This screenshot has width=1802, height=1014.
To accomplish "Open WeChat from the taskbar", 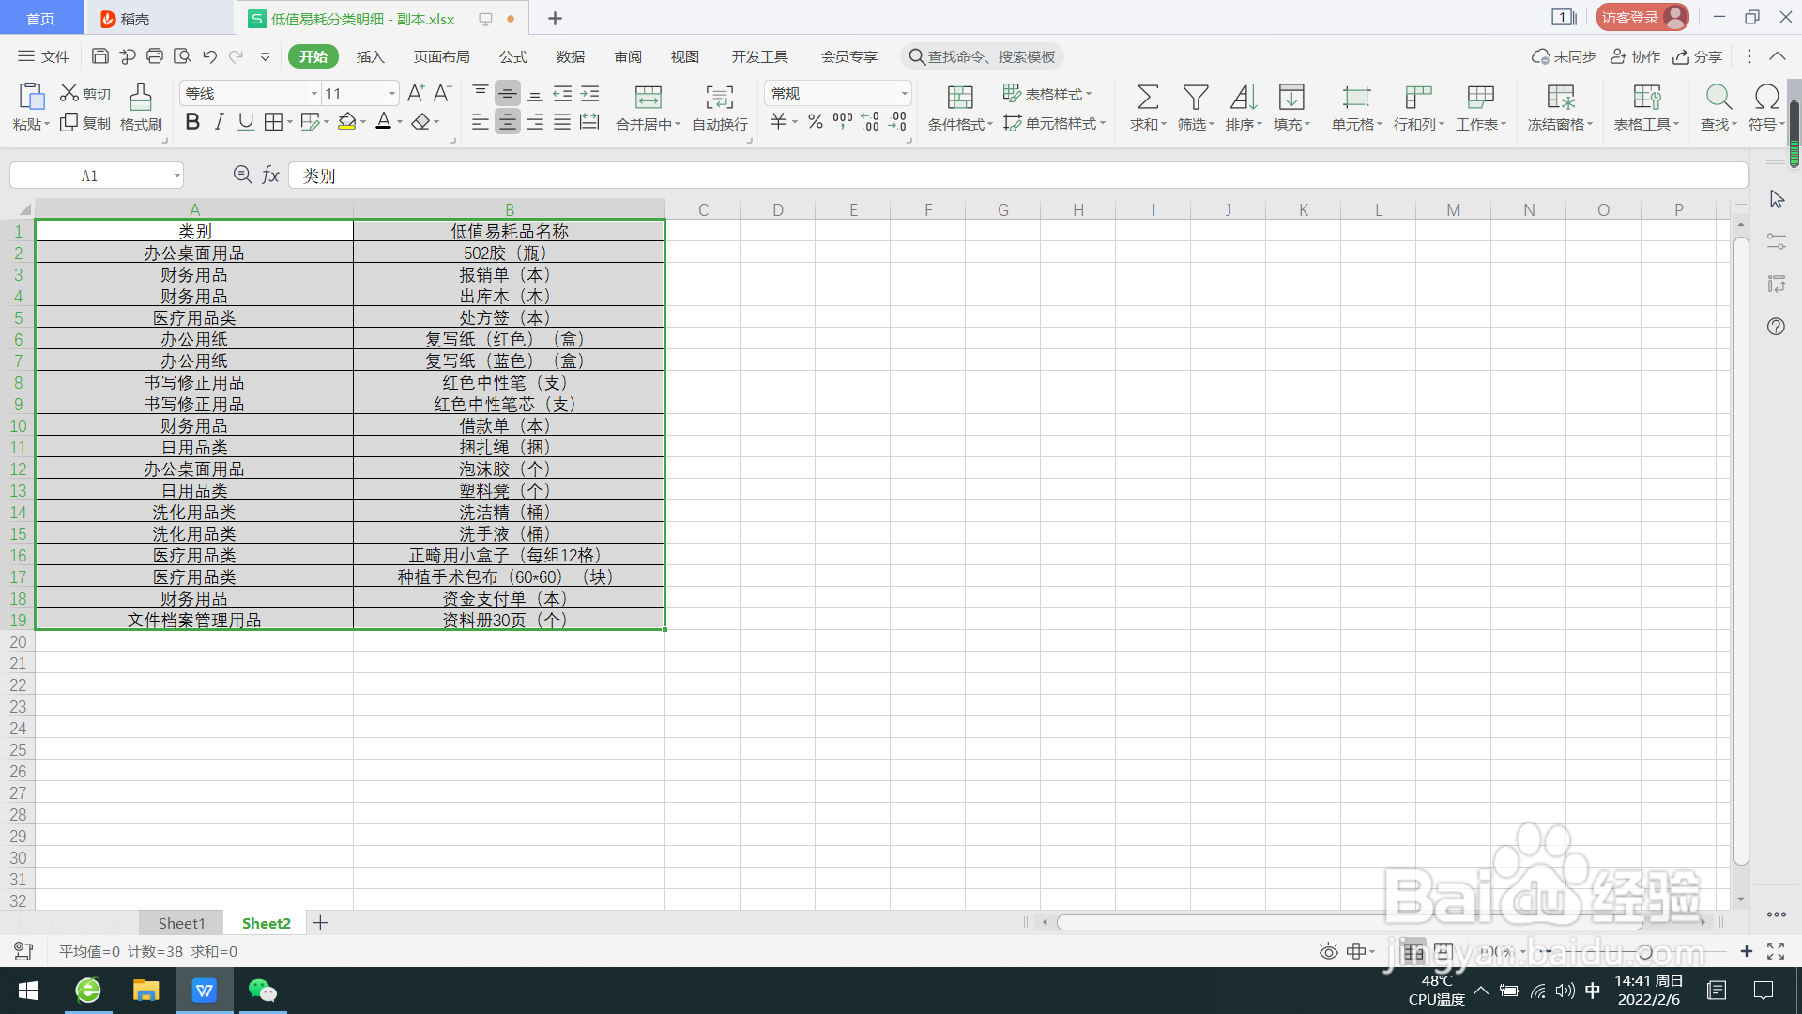I will (x=262, y=991).
